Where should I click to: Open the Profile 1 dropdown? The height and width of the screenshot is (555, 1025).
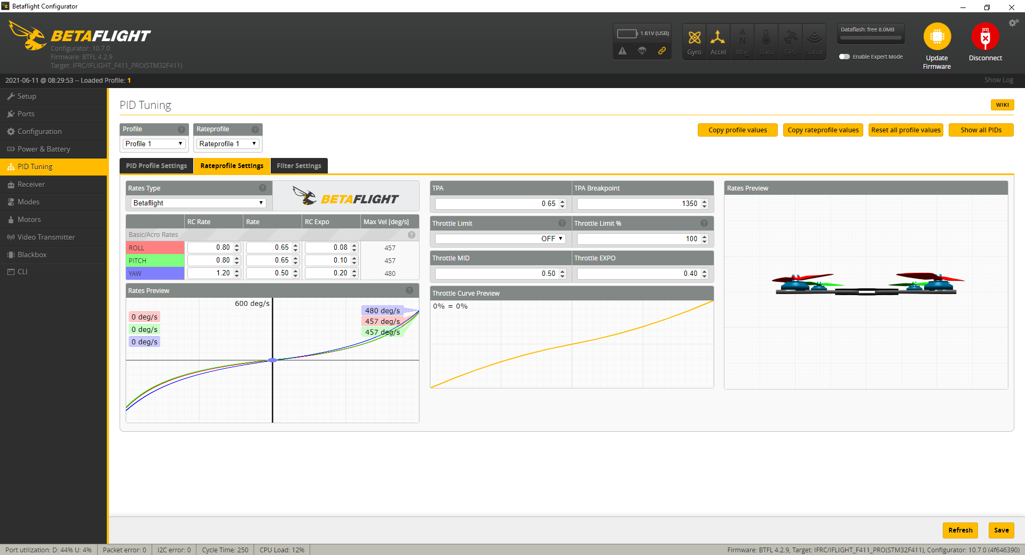[154, 144]
